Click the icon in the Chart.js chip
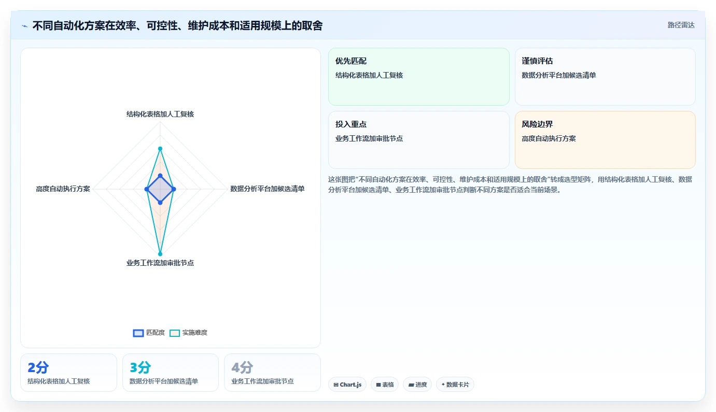The image size is (716, 412). 336,385
